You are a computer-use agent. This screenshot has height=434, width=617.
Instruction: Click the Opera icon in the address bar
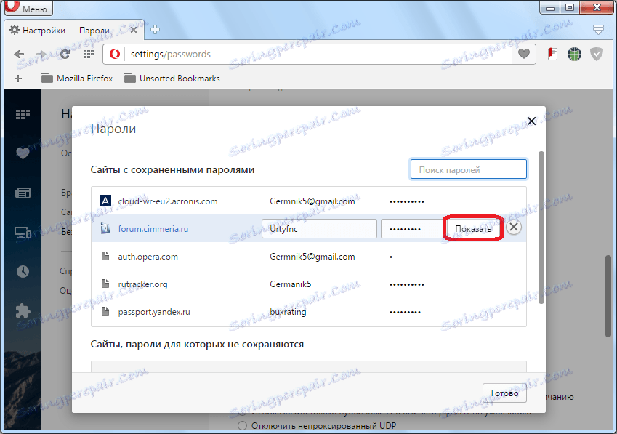[x=115, y=54]
